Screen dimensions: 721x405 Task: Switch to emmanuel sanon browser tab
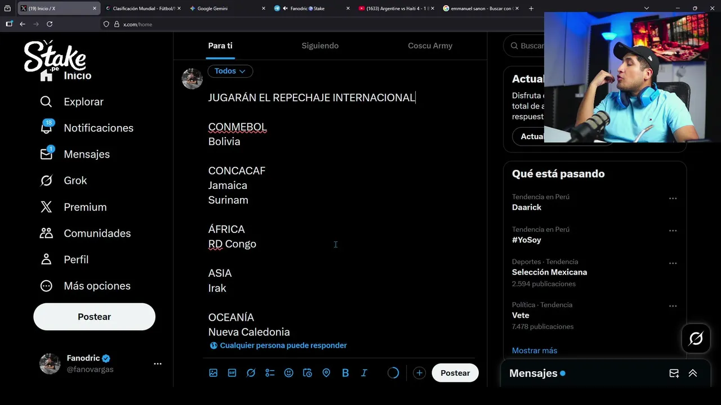tap(480, 8)
